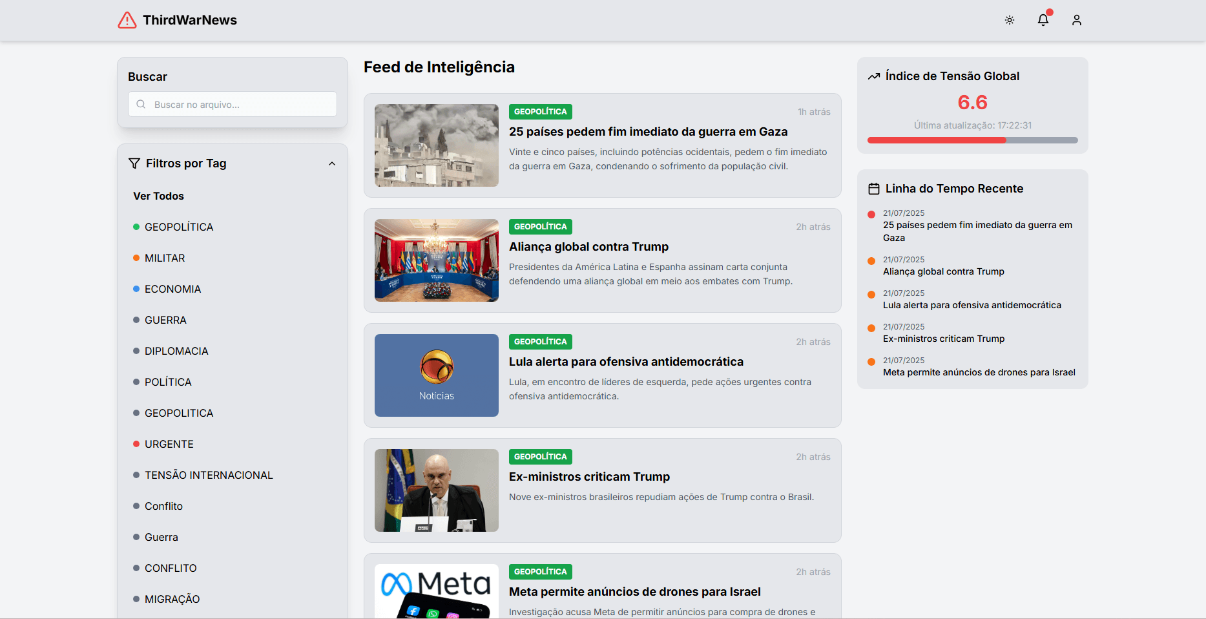Filter by MIGRAÇÃO tag
1206x619 pixels.
click(x=172, y=599)
